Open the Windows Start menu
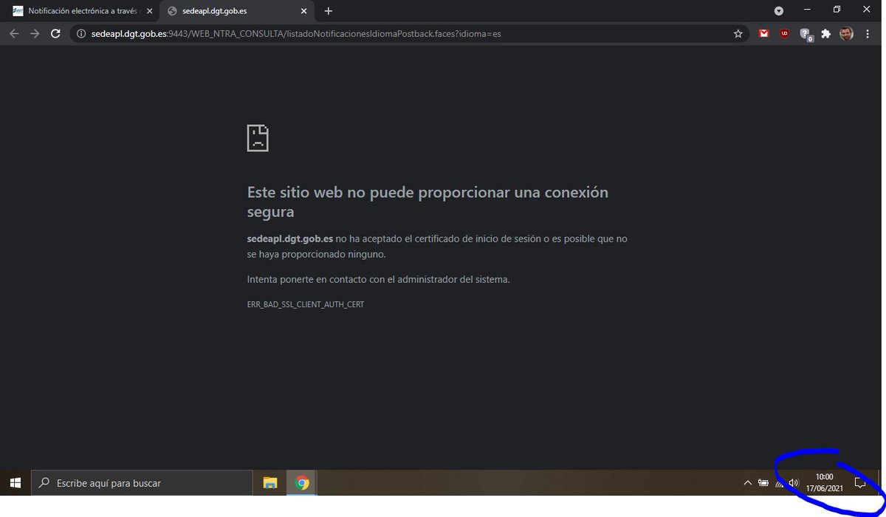This screenshot has height=517, width=886. 16,483
